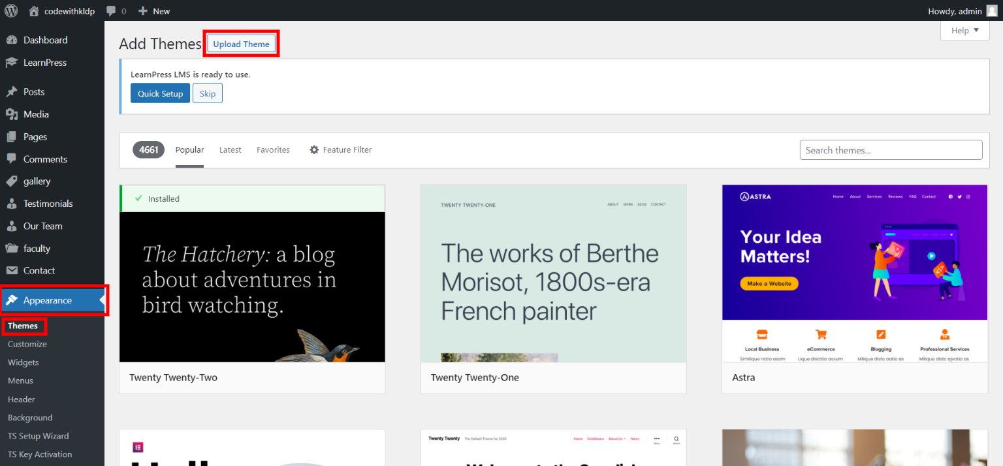Screen dimensions: 1003x466
Task: Click the comments bubble icon in admin bar
Action: pos(112,10)
